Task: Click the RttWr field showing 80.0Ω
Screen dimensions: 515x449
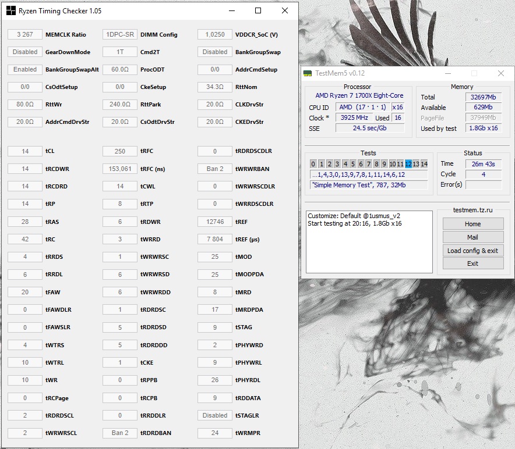Action: [x=25, y=104]
